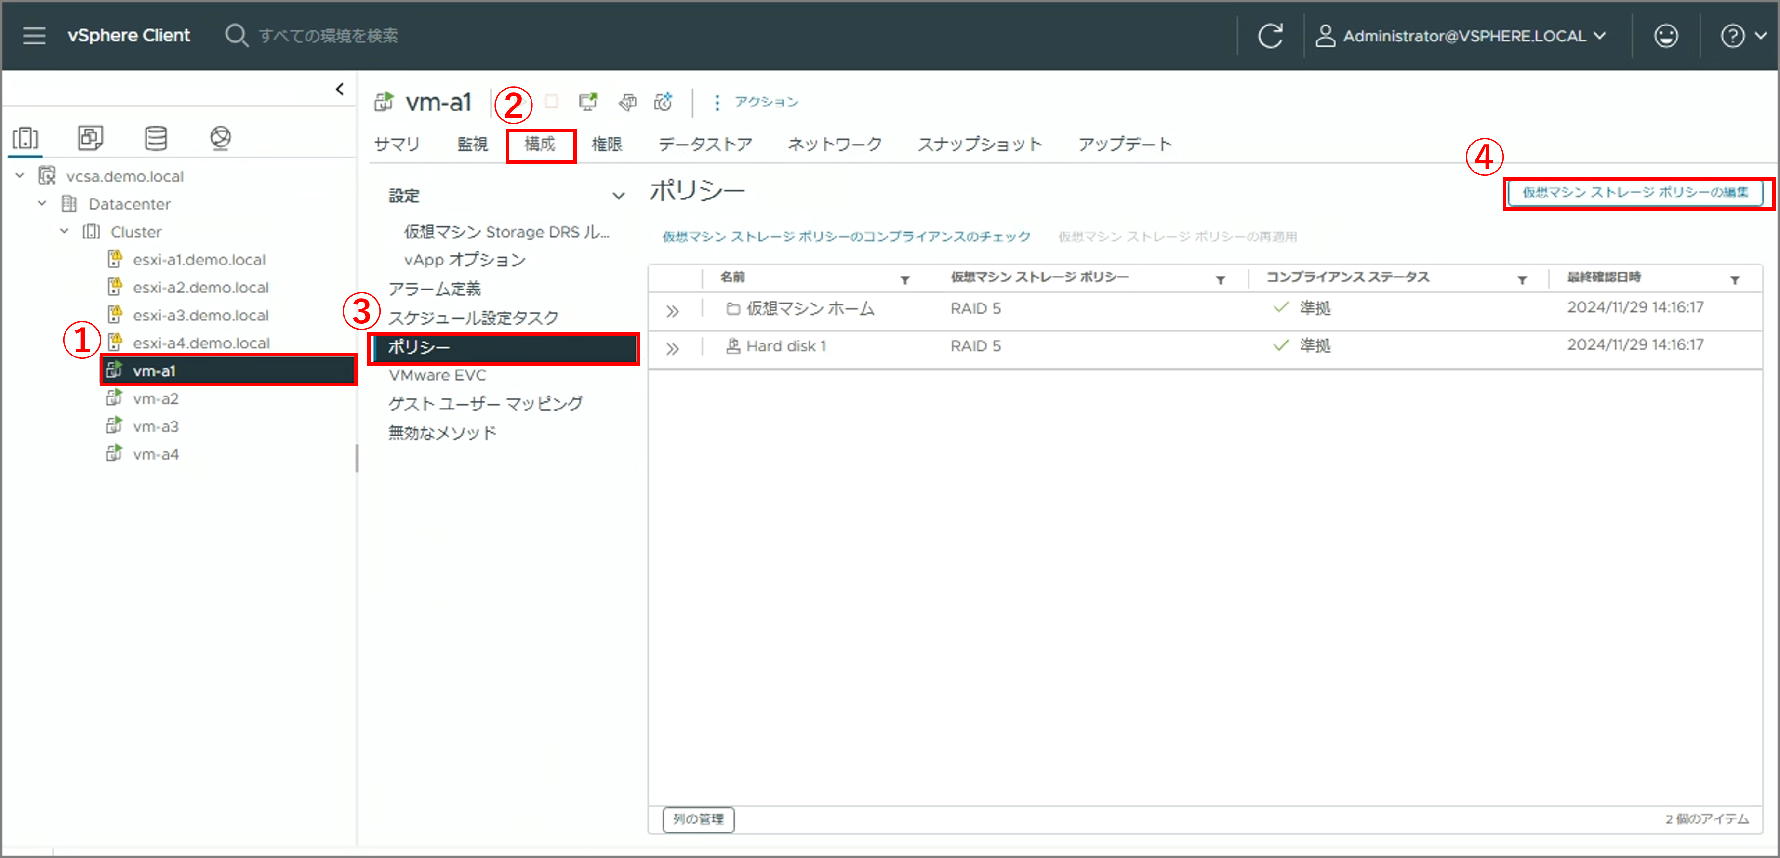The height and width of the screenshot is (858, 1780).
Task: Open the Administrator@VSPHERE.LOCAL user dropdown
Action: [1461, 35]
